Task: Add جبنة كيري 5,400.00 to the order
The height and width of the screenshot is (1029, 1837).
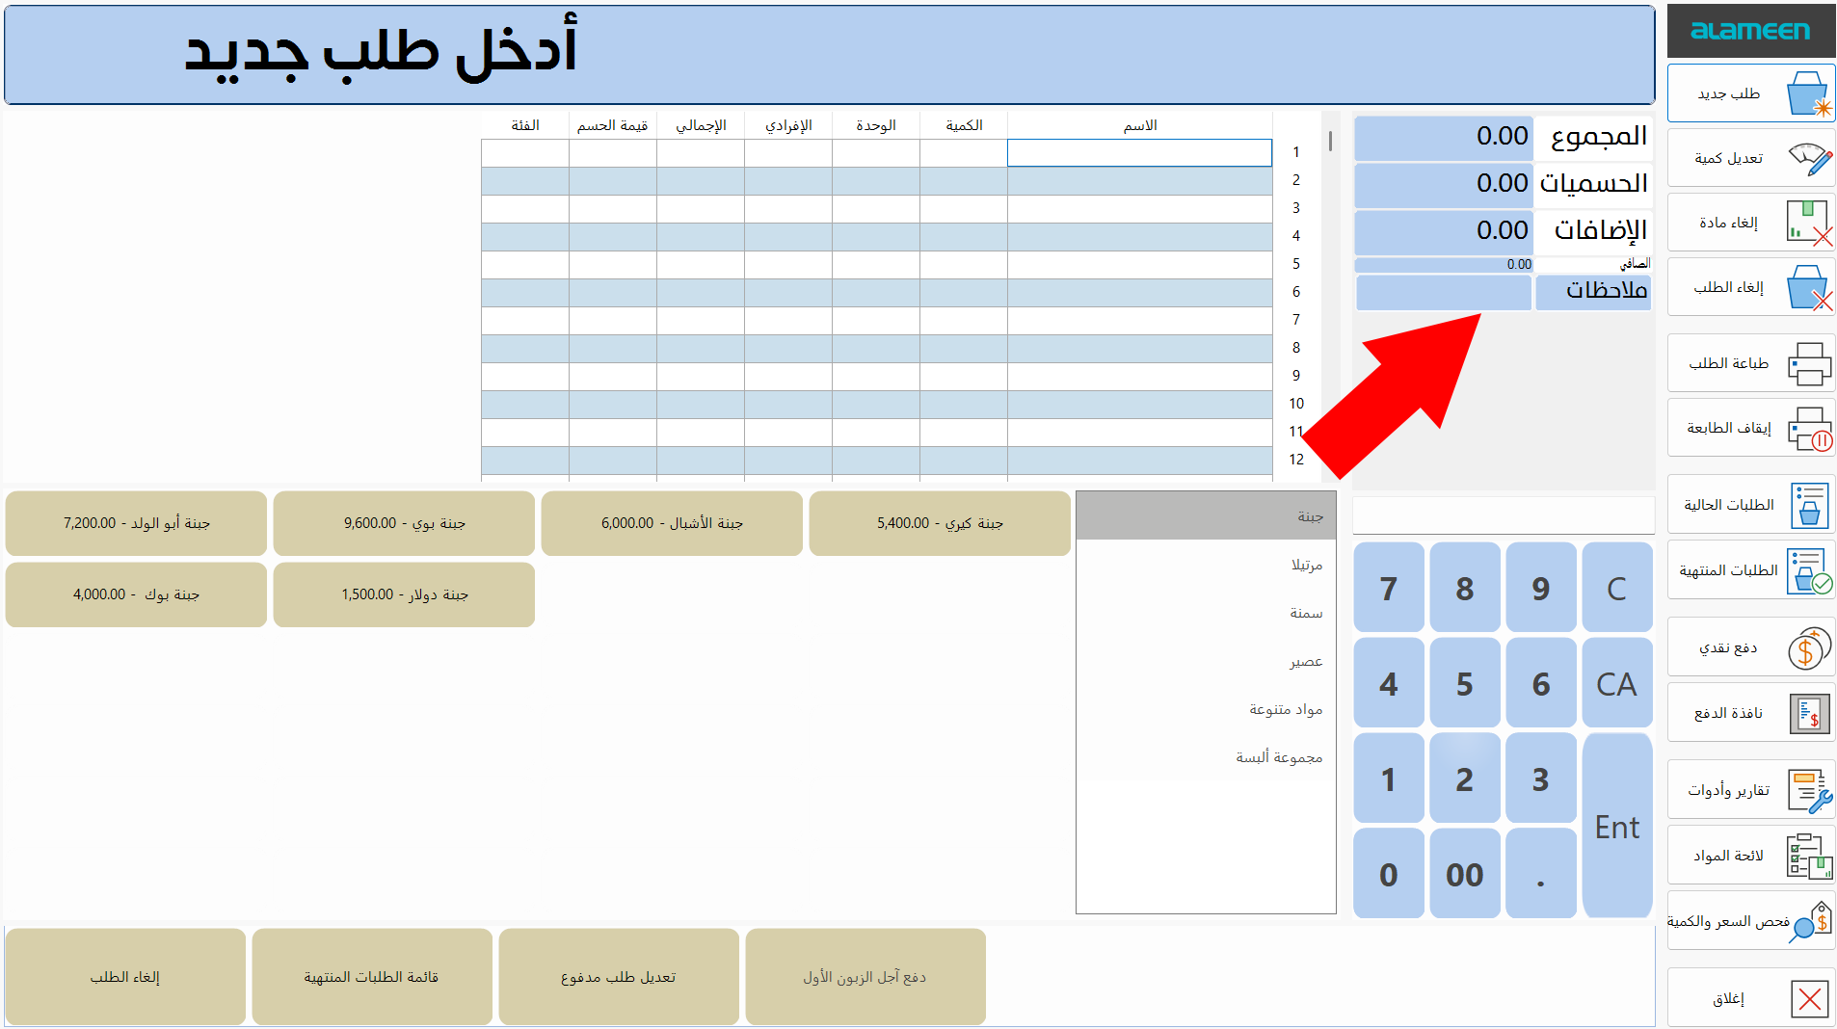Action: (x=939, y=523)
